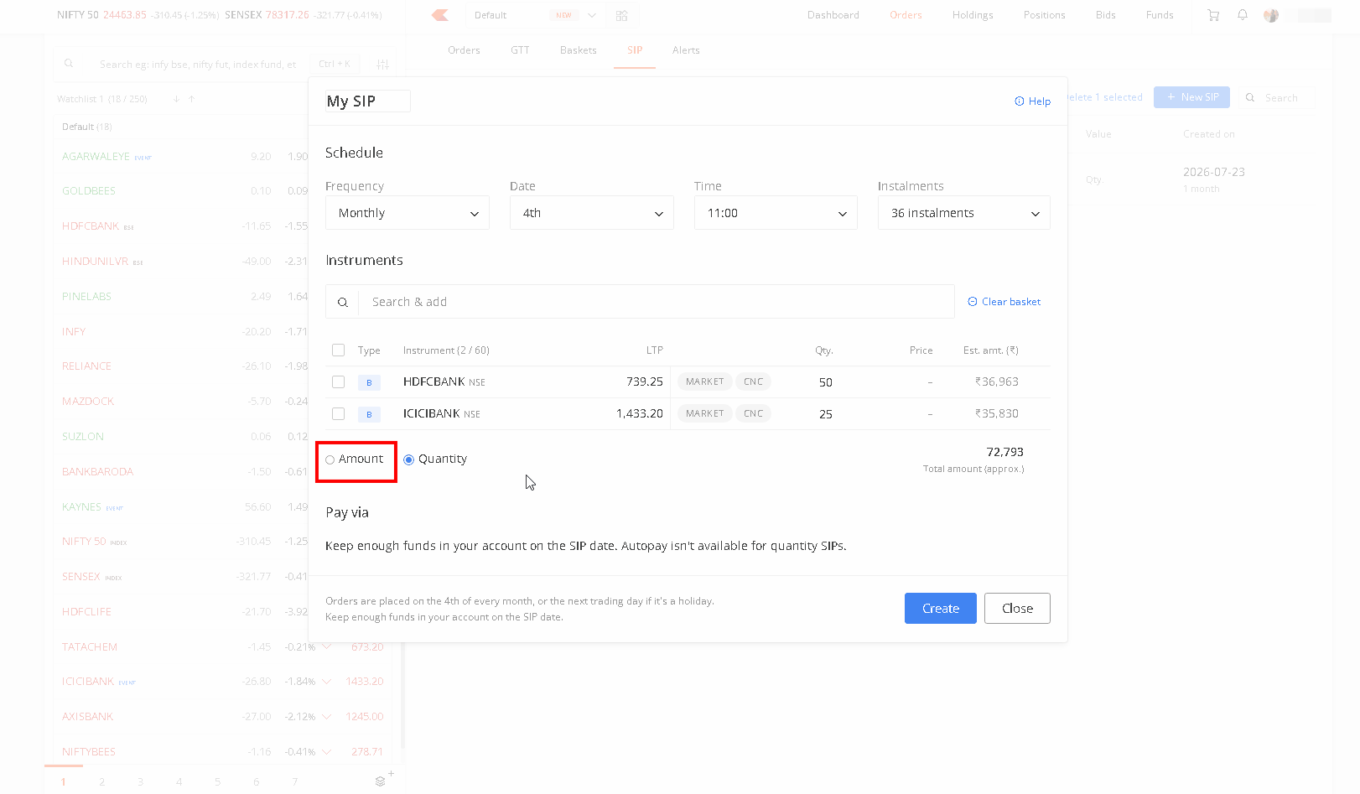Click the magnifier icon in SIP list search
Image resolution: width=1360 pixels, height=794 pixels.
coord(1250,97)
